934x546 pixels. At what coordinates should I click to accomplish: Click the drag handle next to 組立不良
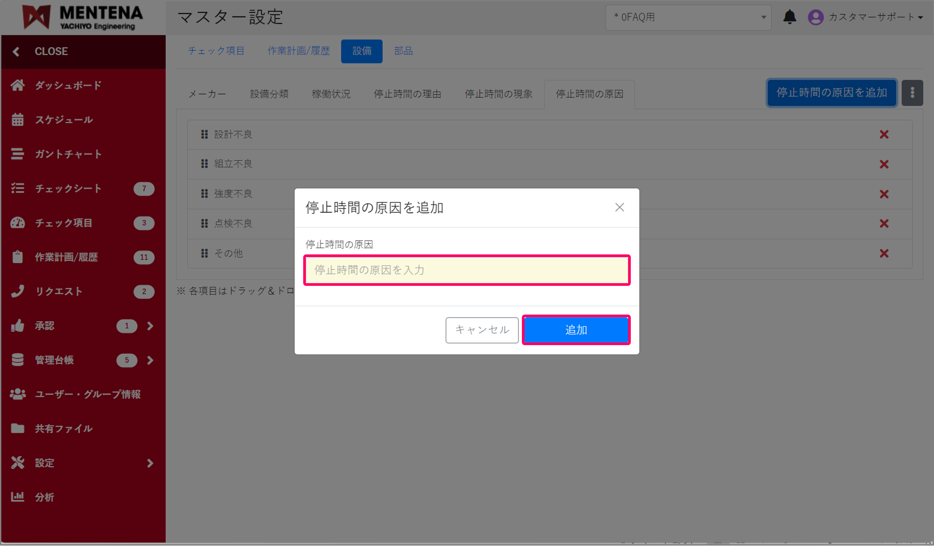pyautogui.click(x=204, y=164)
